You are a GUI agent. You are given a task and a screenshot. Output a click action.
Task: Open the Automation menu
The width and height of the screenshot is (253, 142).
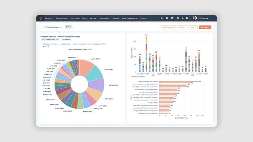click(105, 18)
